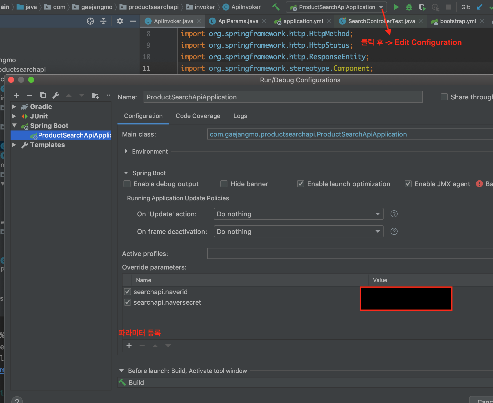This screenshot has width=493, height=403.
Task: Expand the Environment section
Action: pos(126,151)
